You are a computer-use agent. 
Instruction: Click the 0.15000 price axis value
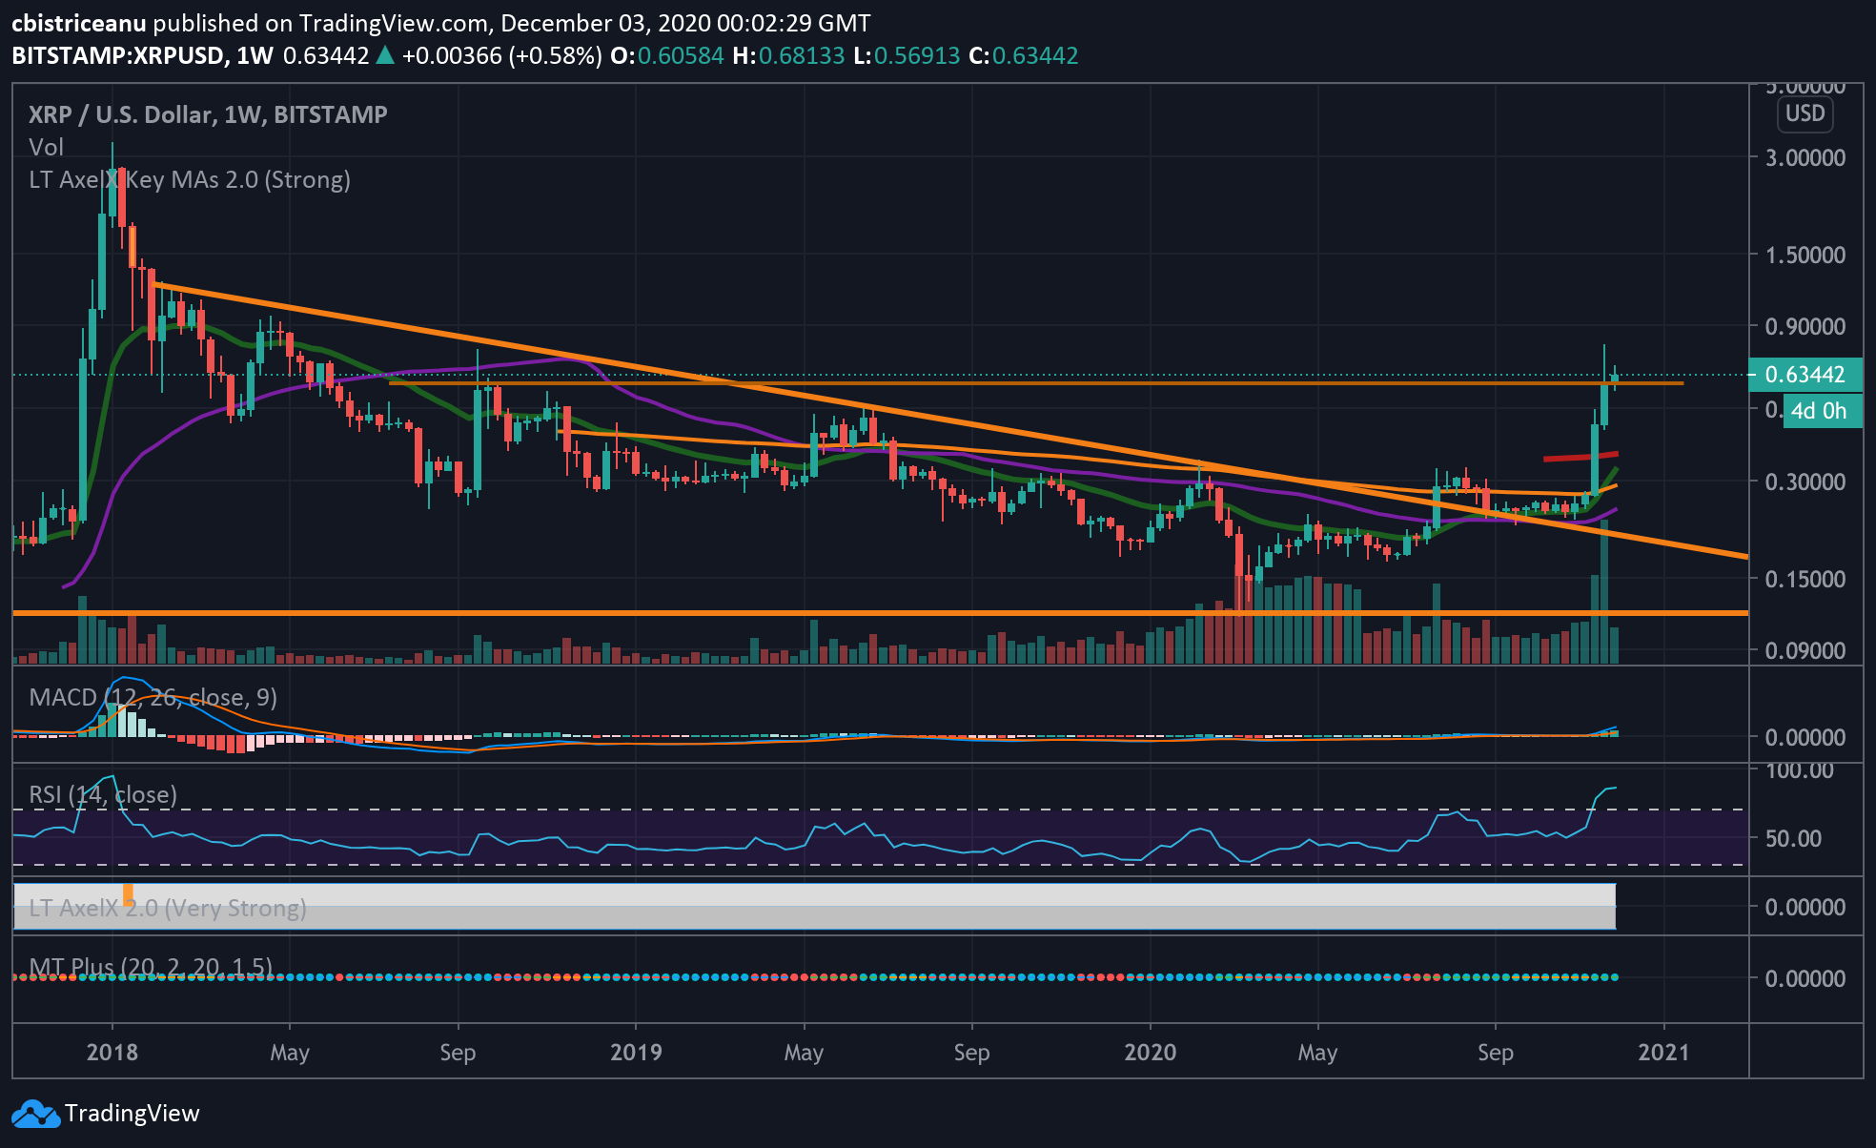click(1805, 579)
